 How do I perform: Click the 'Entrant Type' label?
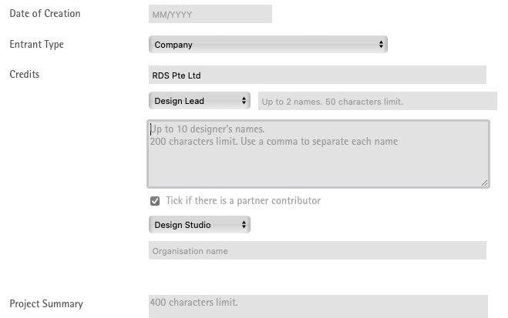click(x=36, y=45)
